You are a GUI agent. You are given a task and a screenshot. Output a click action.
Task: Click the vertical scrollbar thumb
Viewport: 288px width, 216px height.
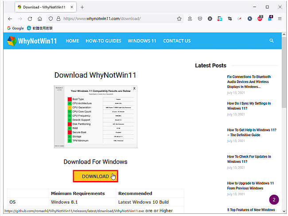pos(284,72)
